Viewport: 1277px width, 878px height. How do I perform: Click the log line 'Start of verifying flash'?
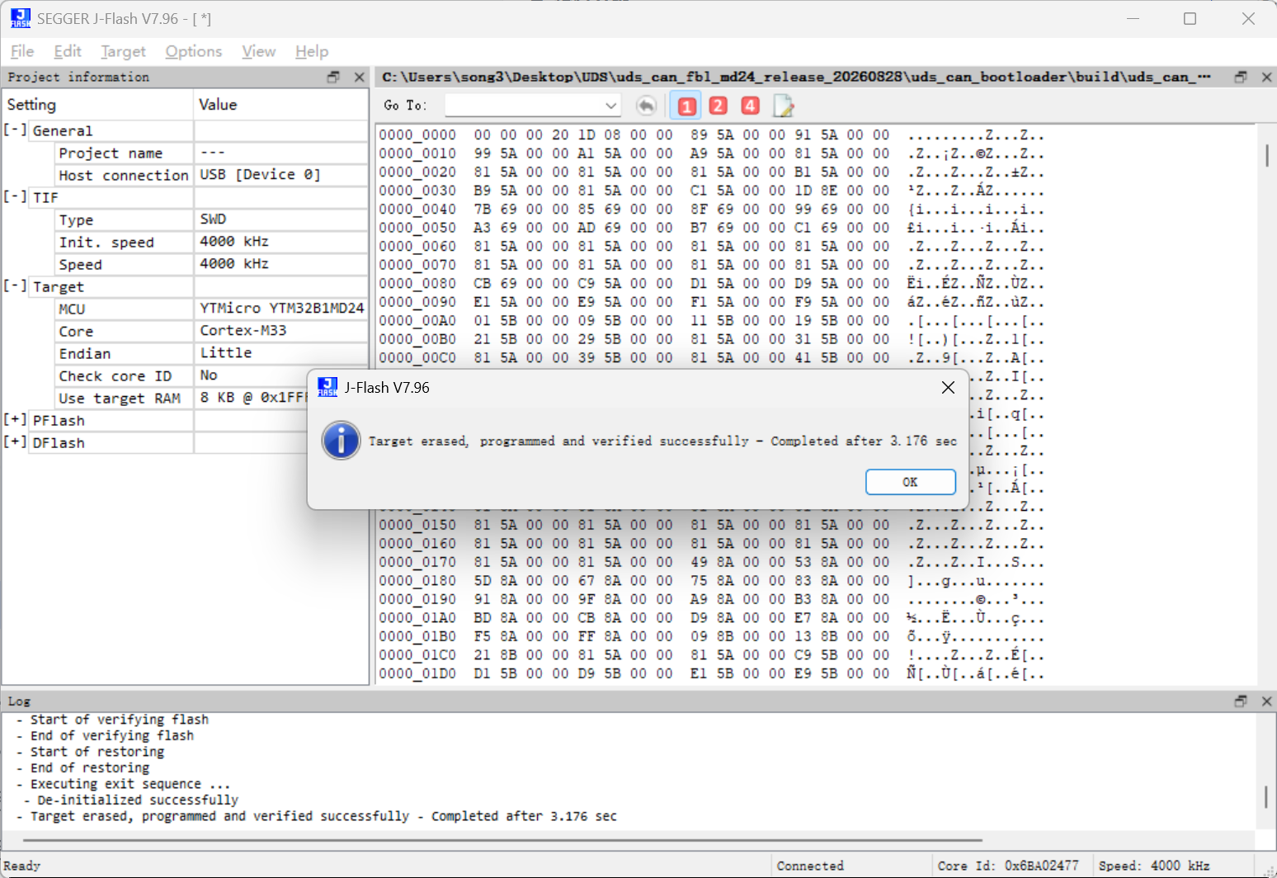pos(120,720)
